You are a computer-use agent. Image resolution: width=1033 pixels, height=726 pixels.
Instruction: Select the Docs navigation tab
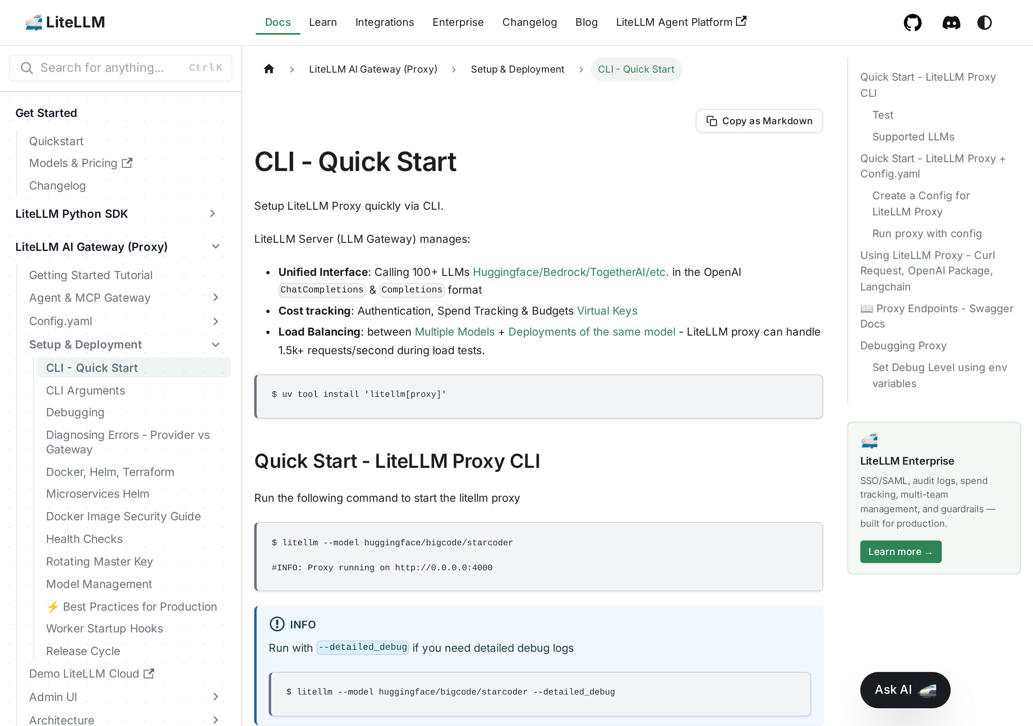[x=278, y=22]
